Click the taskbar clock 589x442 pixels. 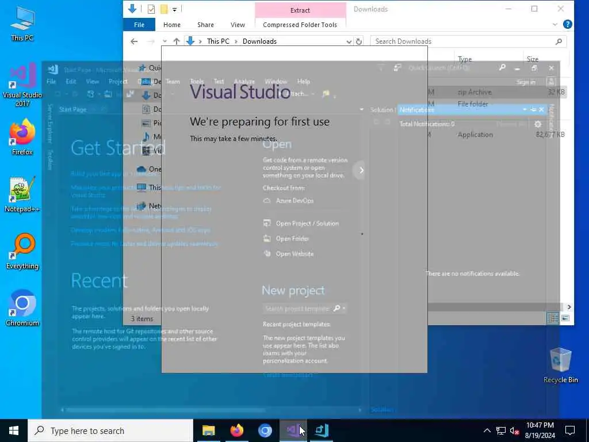click(540, 430)
